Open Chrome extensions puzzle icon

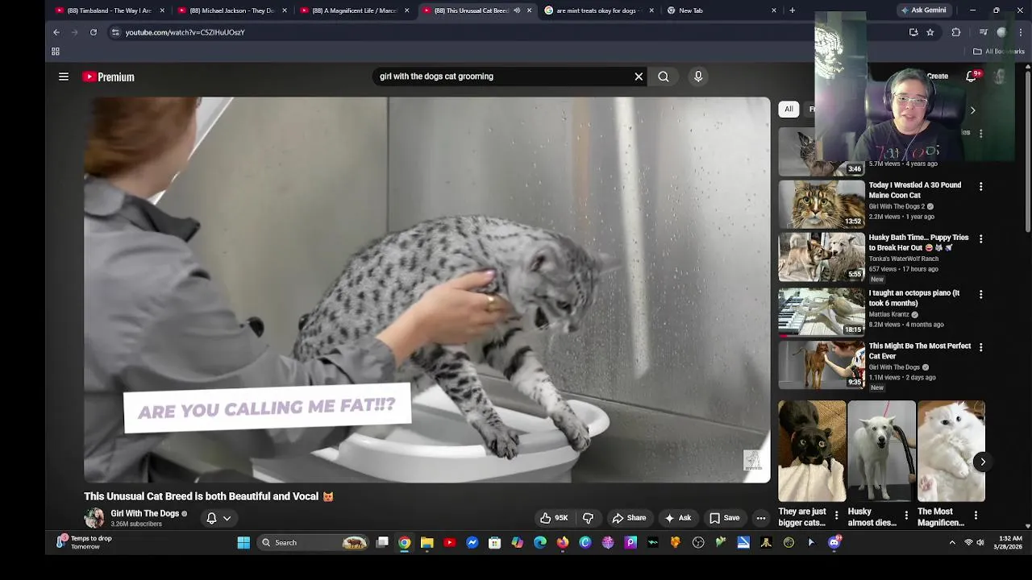956,32
